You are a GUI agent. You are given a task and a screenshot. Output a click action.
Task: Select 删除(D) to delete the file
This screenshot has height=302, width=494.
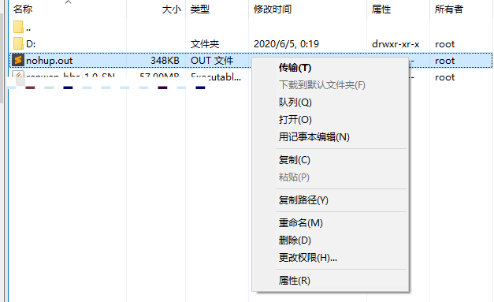tap(295, 240)
